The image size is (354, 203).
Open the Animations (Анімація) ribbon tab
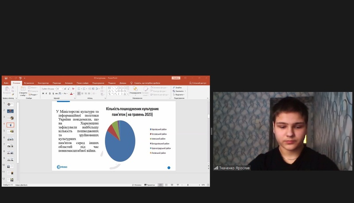click(x=69, y=83)
